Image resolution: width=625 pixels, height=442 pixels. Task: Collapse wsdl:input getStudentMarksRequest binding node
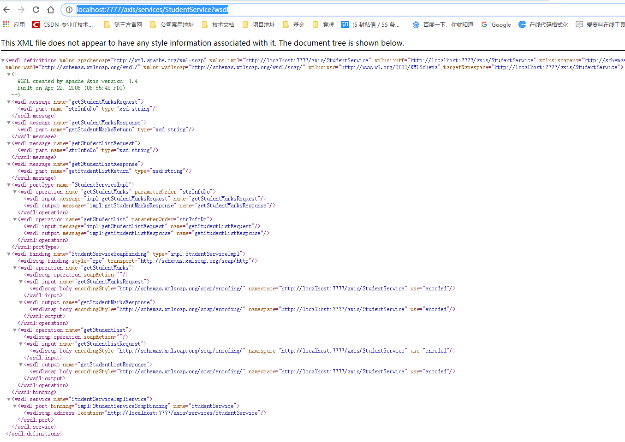(21, 282)
